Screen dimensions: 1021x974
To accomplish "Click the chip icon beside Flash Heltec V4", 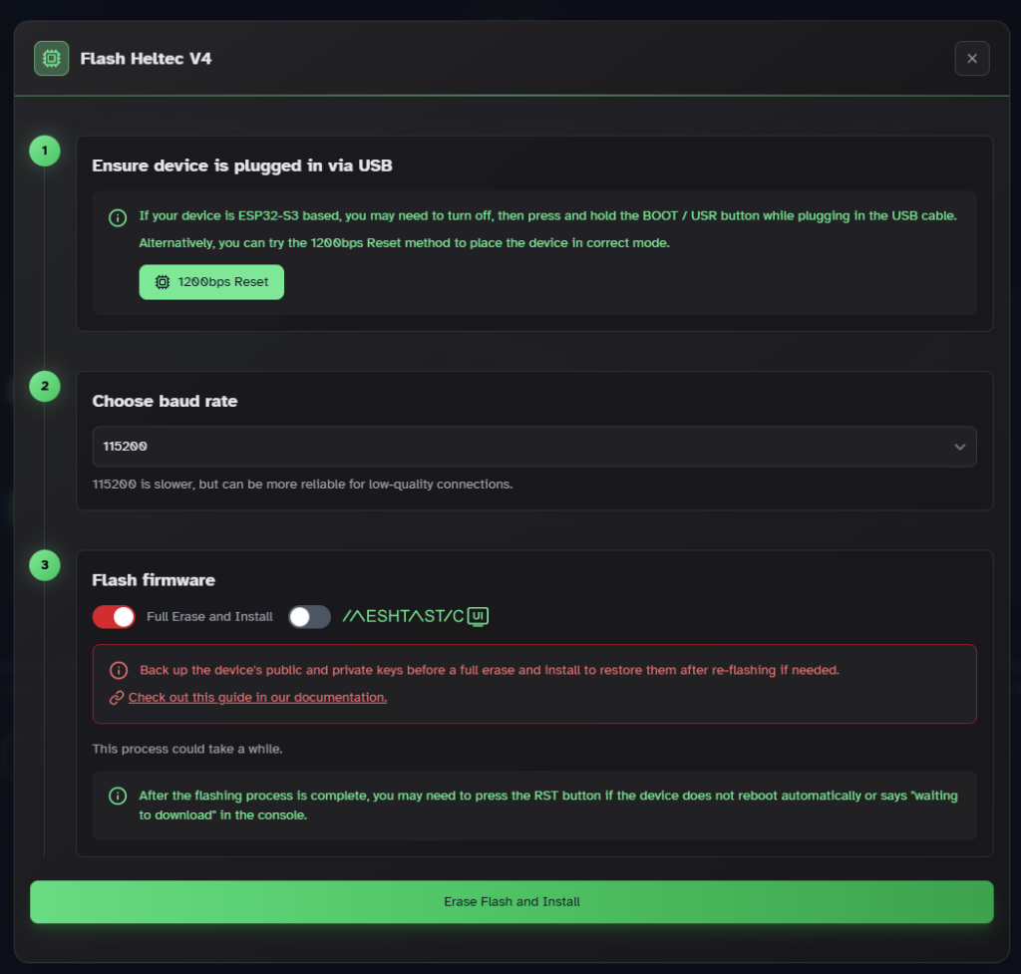I will 51,59.
